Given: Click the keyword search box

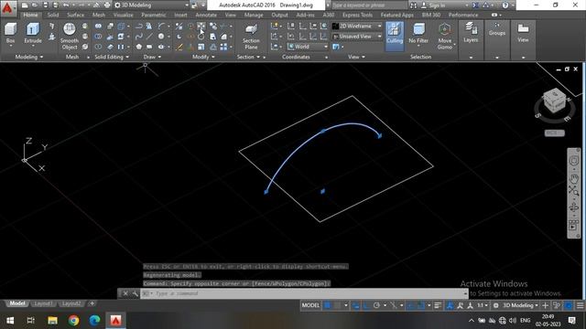Looking at the screenshot, I should (x=369, y=5).
